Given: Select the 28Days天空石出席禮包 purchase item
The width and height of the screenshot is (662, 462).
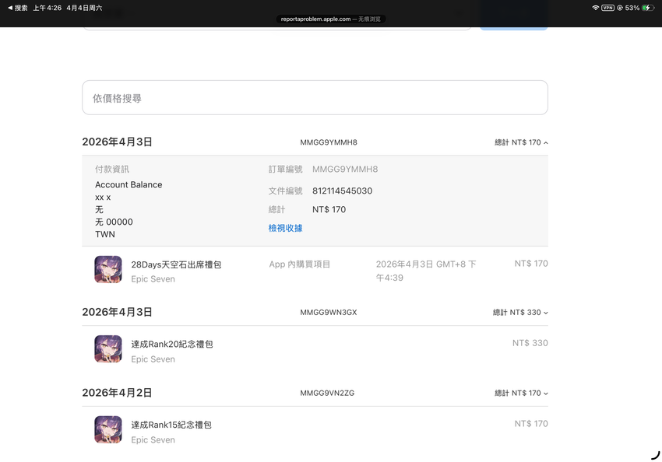Looking at the screenshot, I should tap(176, 264).
